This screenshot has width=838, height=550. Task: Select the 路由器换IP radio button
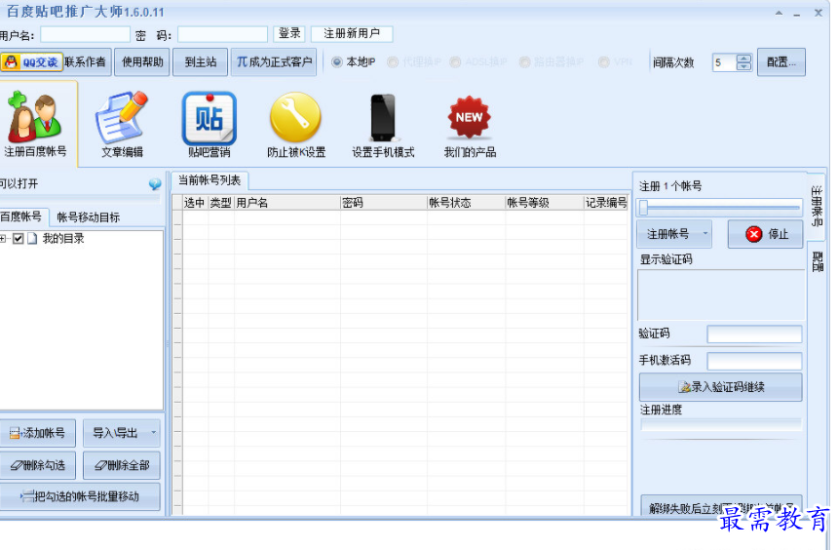(524, 62)
